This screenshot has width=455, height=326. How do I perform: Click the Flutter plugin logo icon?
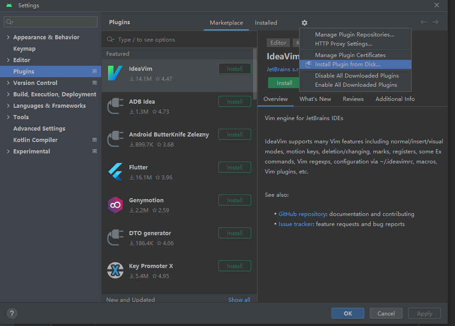(115, 172)
